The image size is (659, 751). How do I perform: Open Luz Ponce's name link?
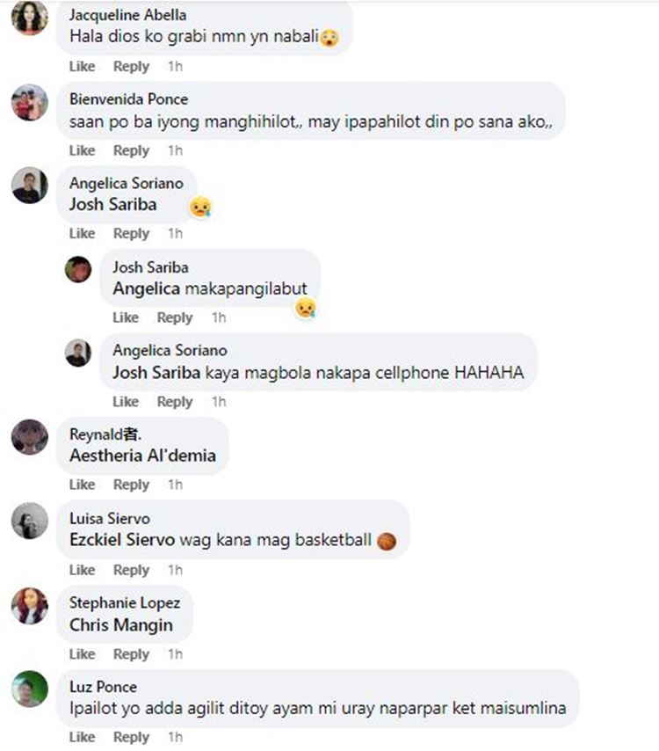point(104,687)
